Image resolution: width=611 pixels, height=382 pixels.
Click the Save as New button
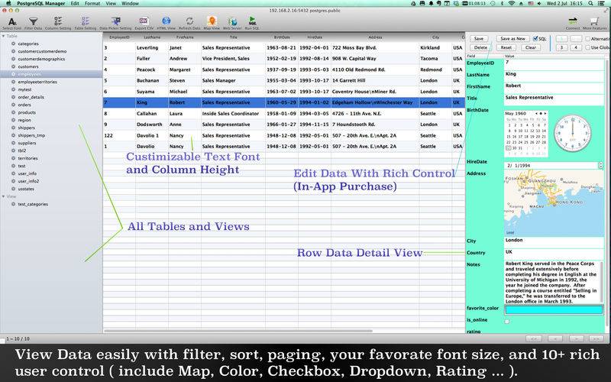(512, 37)
